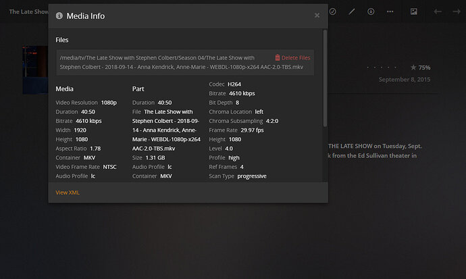This screenshot has height=279, width=466.
Task: Click the Ref Frames value 4
Action: coord(242,167)
